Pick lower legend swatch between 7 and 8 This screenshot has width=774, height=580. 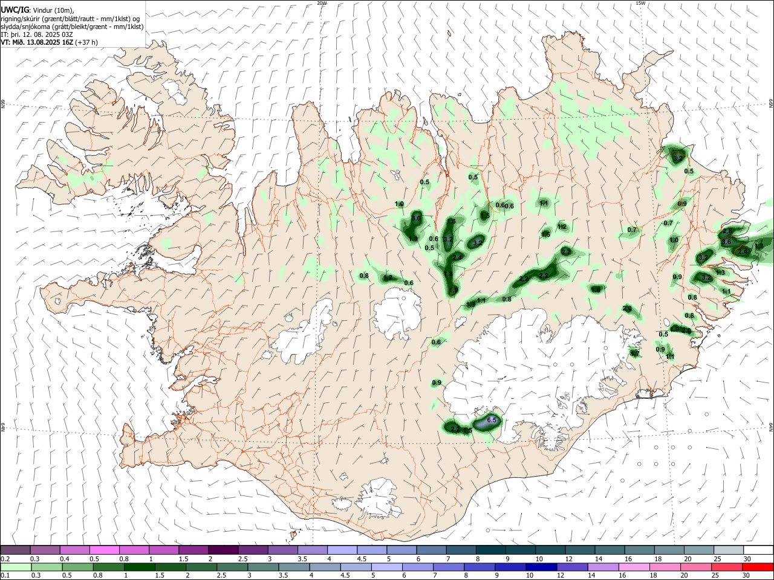[448, 567]
